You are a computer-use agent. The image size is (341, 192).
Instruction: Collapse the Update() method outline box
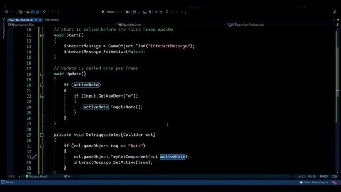pyautogui.click(x=42, y=74)
